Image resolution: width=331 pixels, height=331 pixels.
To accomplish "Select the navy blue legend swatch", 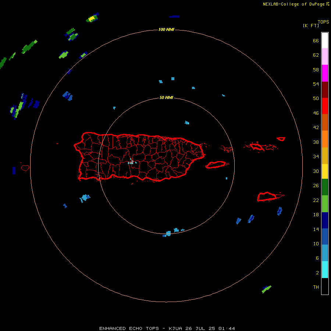I will tap(325, 220).
